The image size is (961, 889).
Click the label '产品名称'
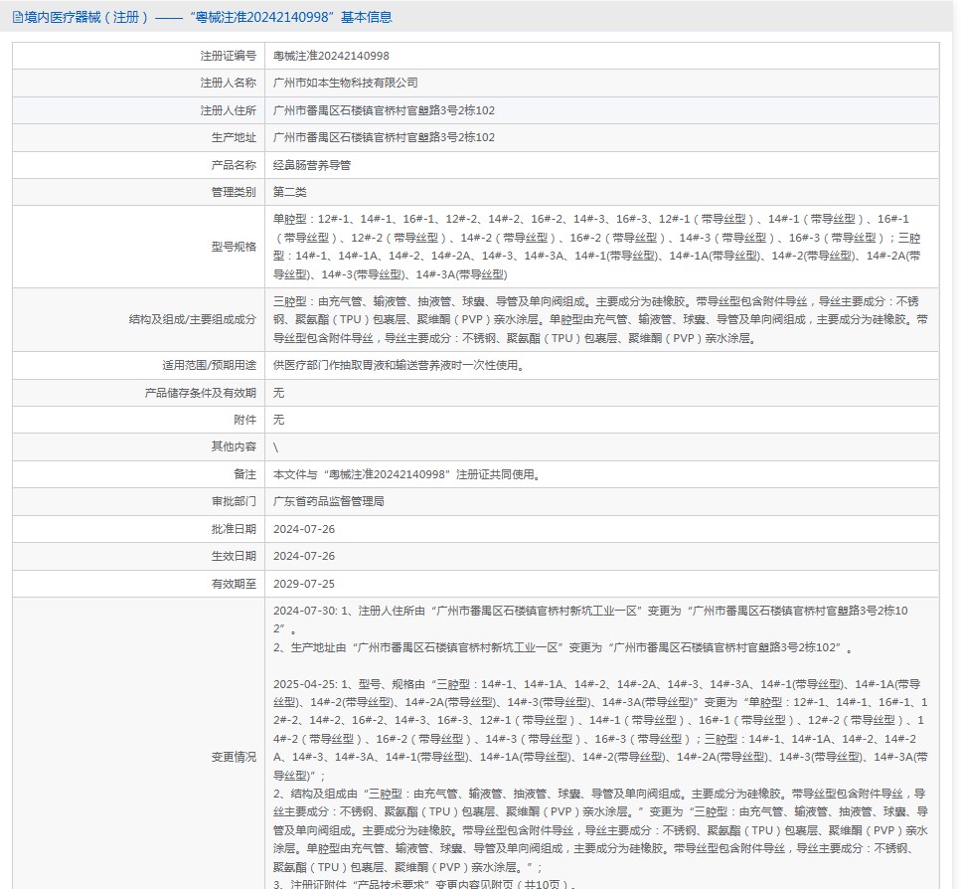(234, 165)
